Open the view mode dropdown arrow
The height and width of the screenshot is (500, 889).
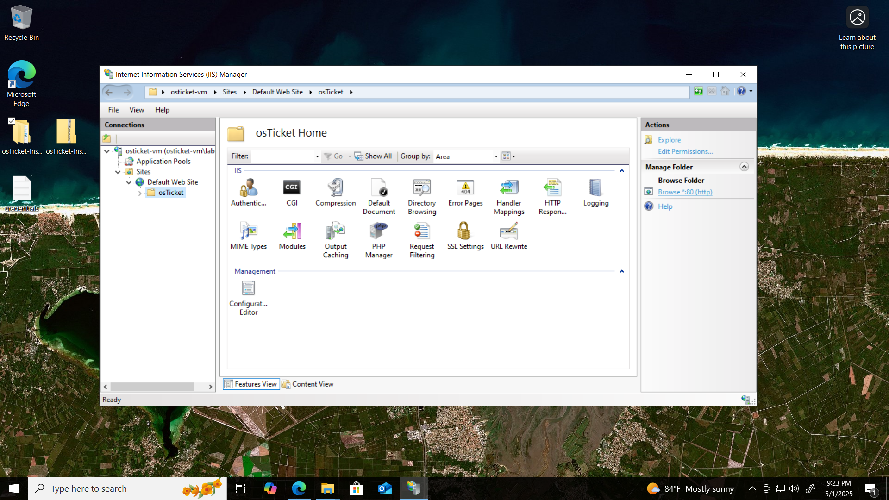[513, 156]
